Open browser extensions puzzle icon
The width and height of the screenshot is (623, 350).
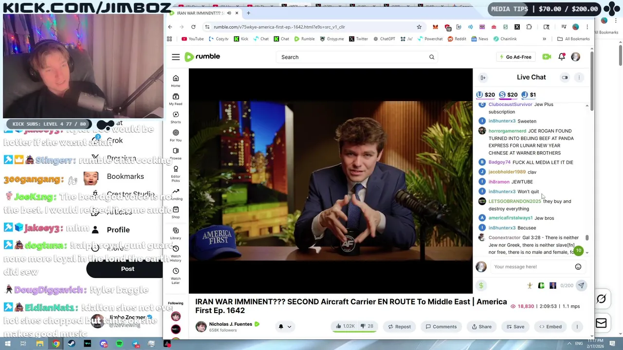(529, 27)
